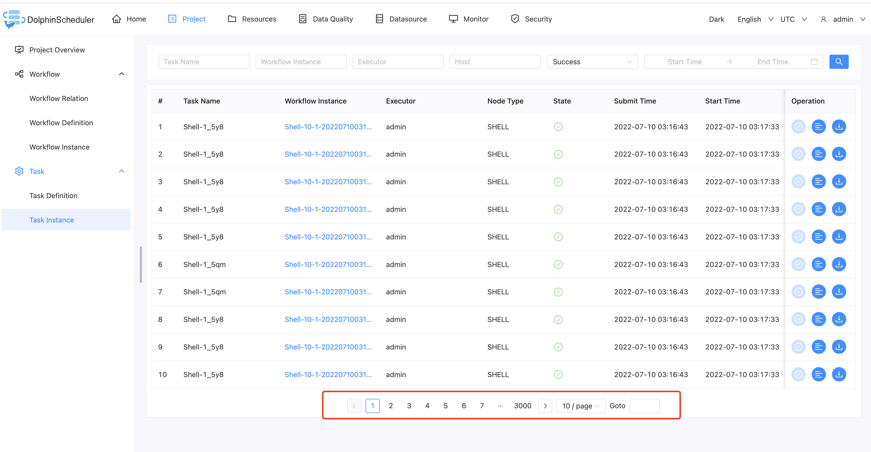The image size is (871, 452).
Task: Open the Data Quality menu
Action: 326,19
